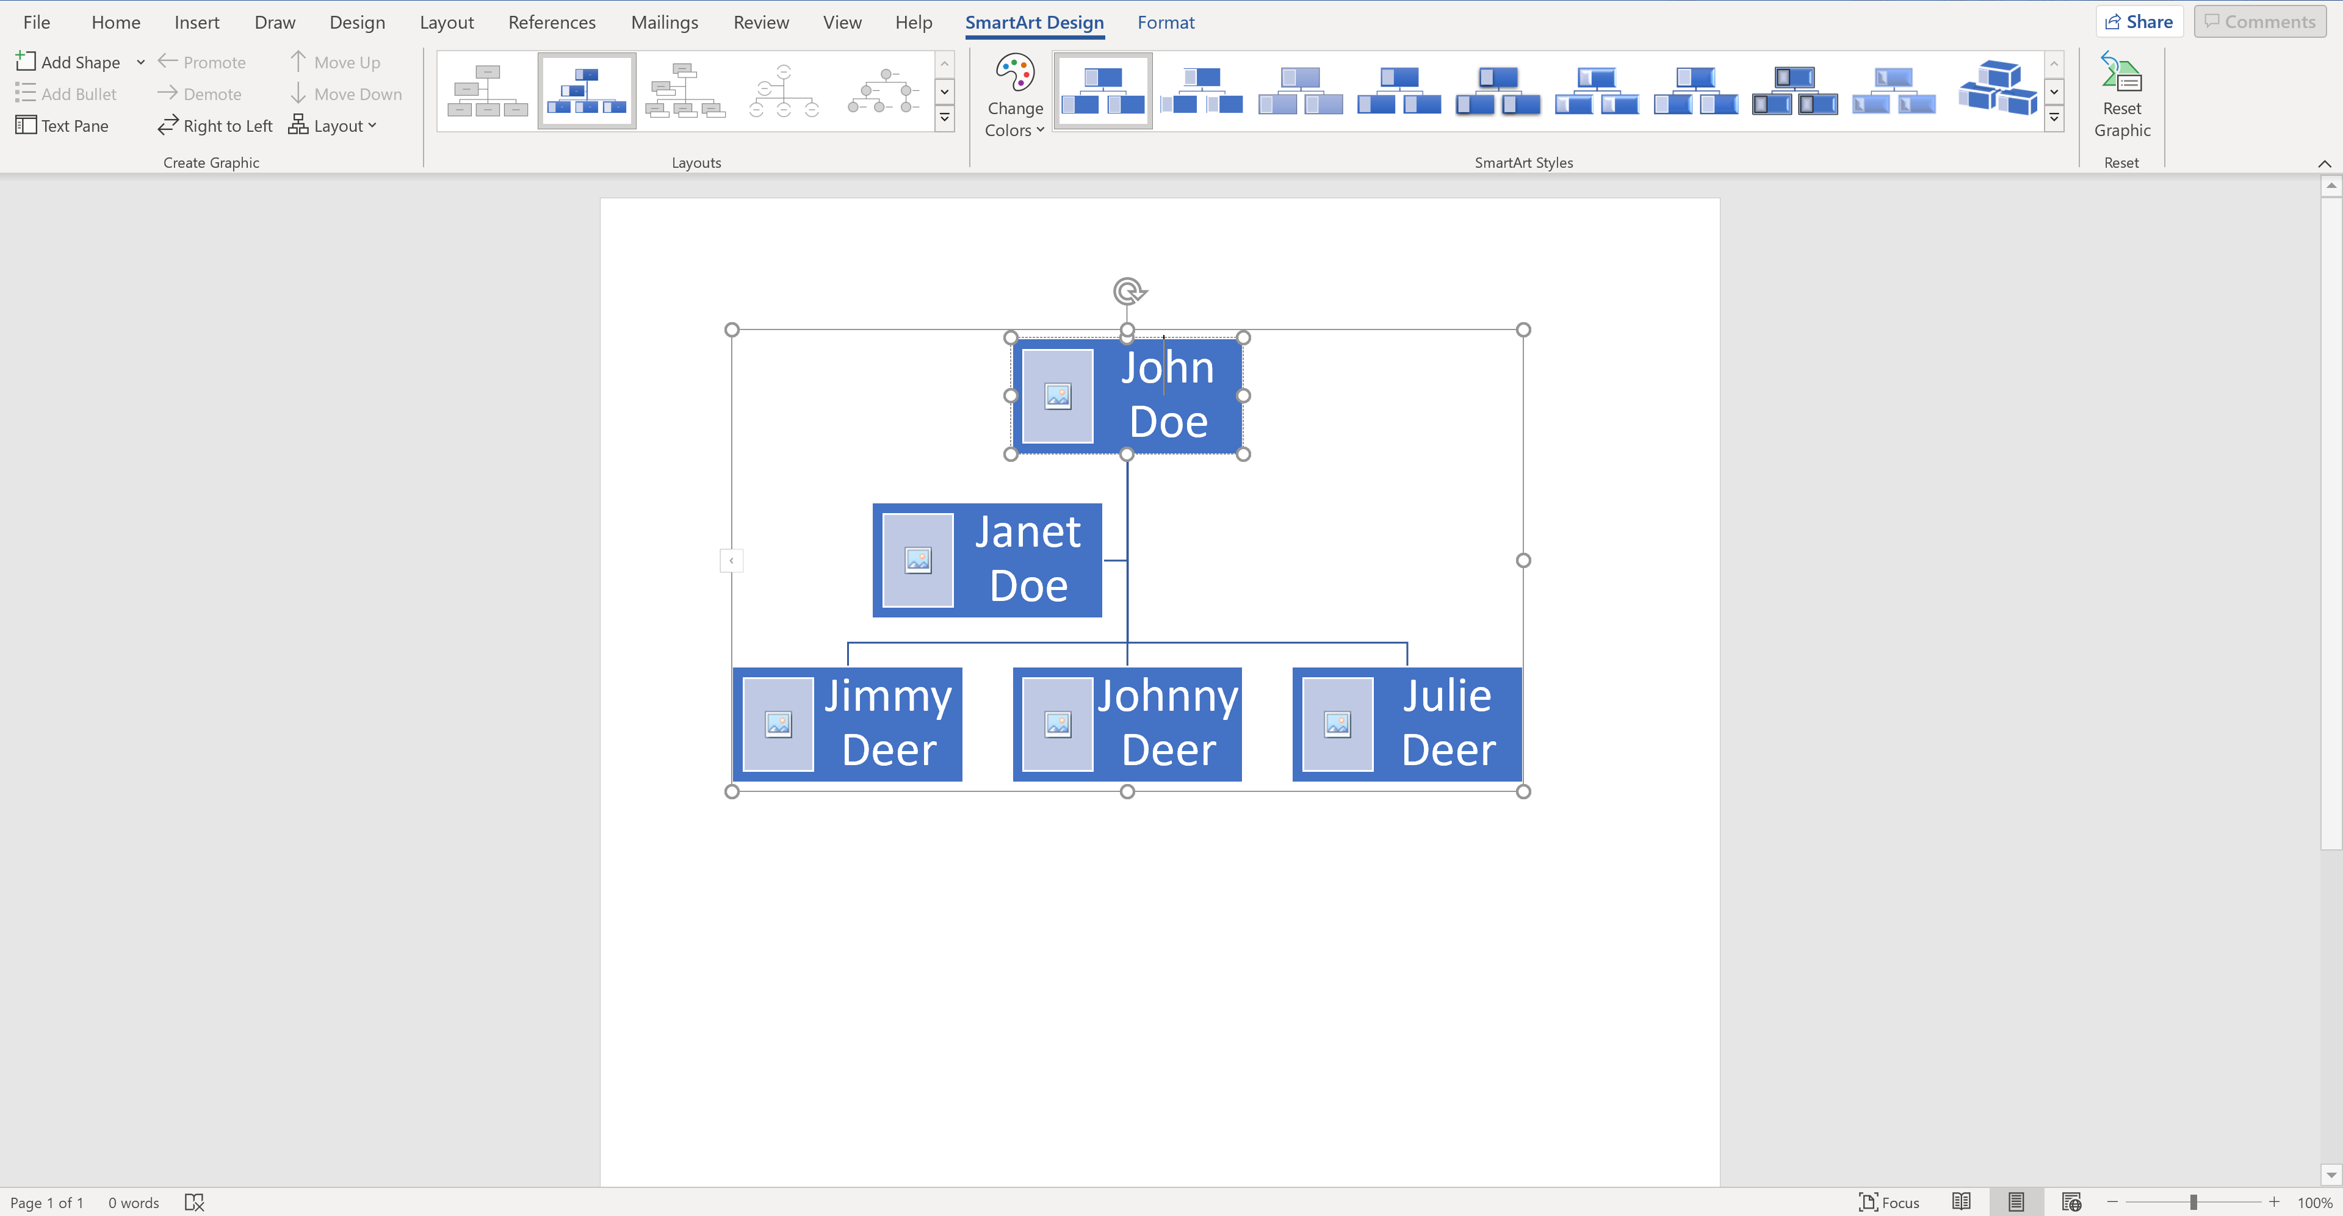Click the Share button
Image resolution: width=2343 pixels, height=1216 pixels.
pos(2139,22)
